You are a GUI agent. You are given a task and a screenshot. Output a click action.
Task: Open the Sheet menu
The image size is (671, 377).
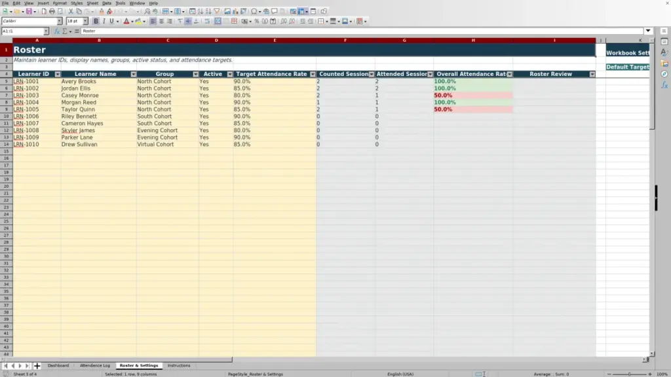click(x=92, y=3)
